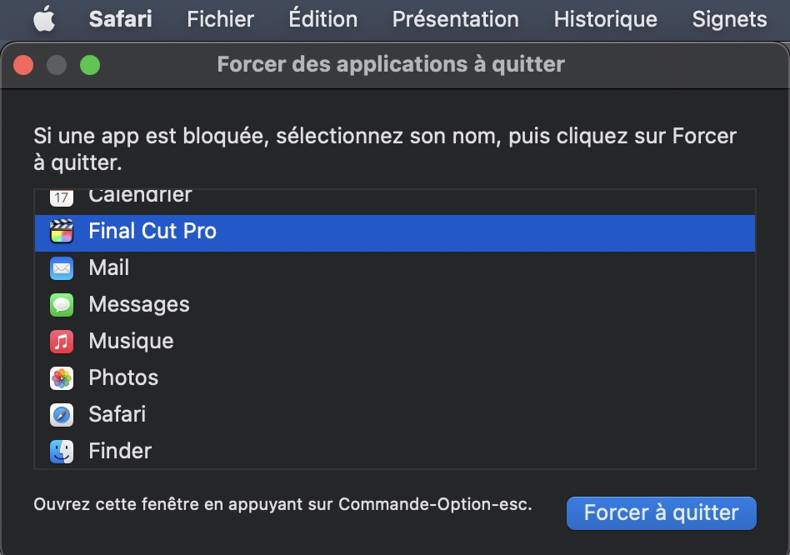790x555 pixels.
Task: Select the Safari compass icon
Action: (x=62, y=415)
